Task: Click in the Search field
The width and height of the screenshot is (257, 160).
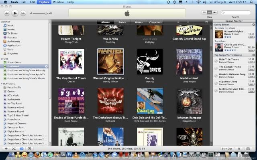Action: 237,12
